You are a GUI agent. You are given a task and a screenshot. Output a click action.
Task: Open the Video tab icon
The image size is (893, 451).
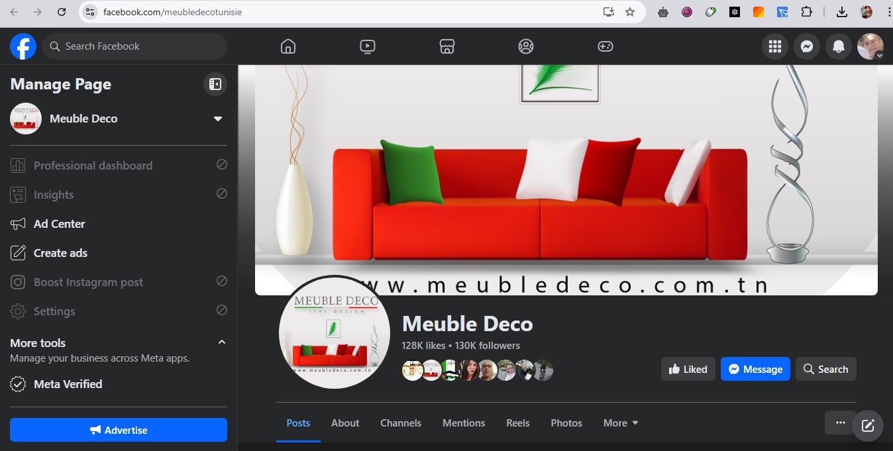(x=367, y=46)
